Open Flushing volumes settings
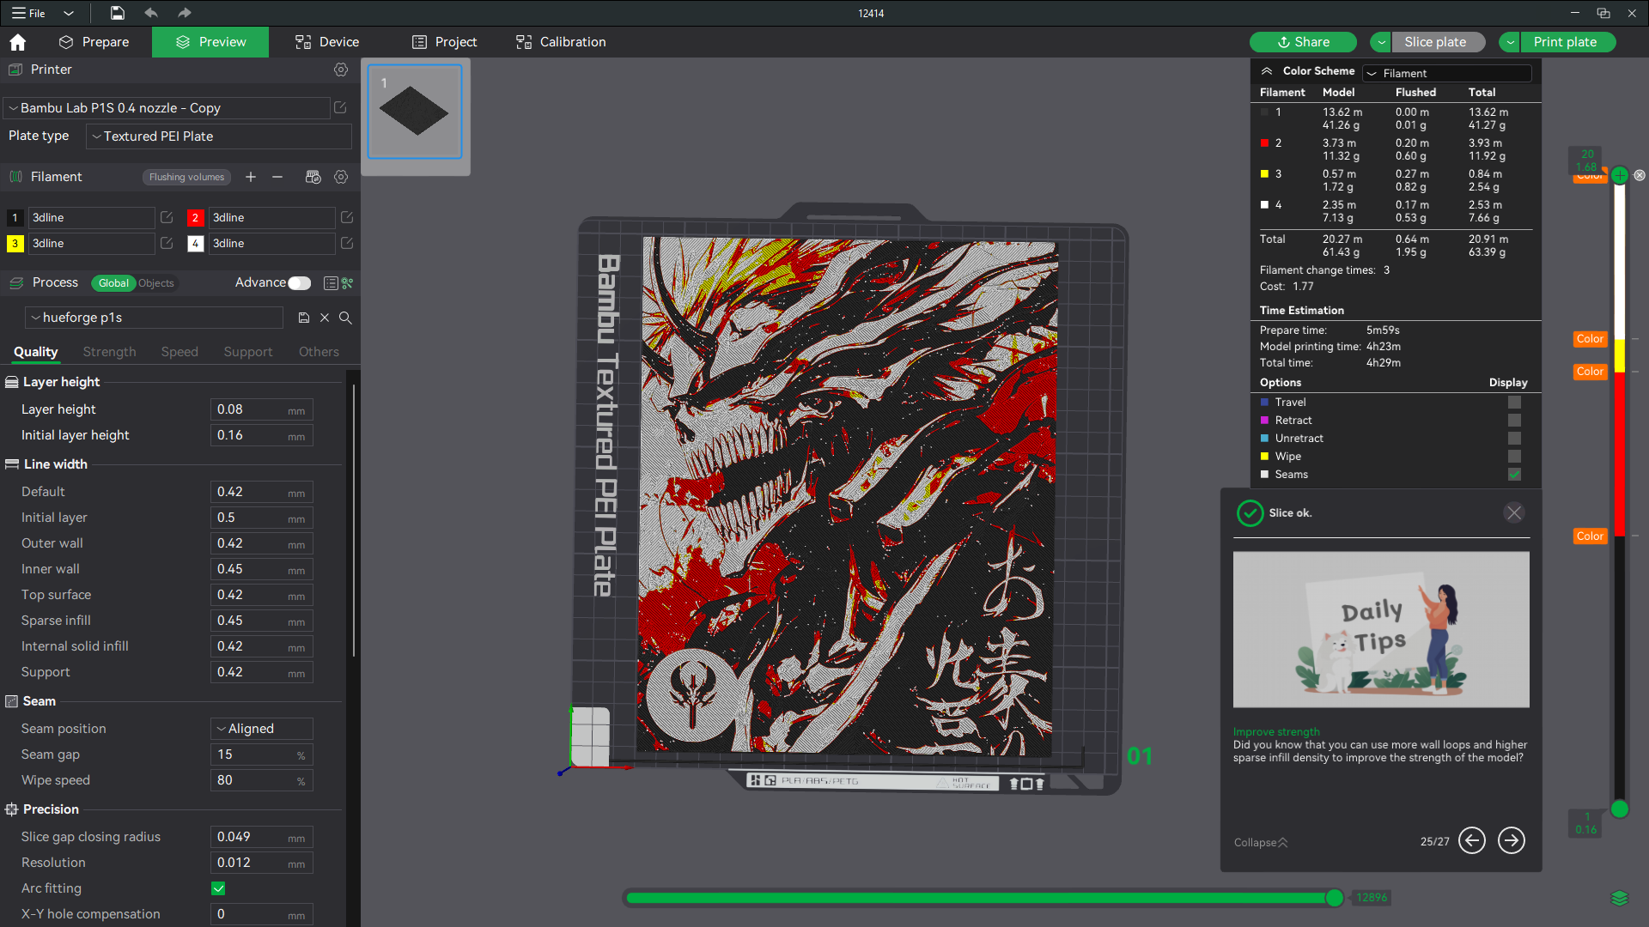 point(186,177)
